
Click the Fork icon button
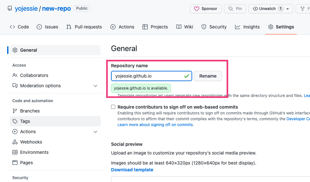[x=303, y=9]
